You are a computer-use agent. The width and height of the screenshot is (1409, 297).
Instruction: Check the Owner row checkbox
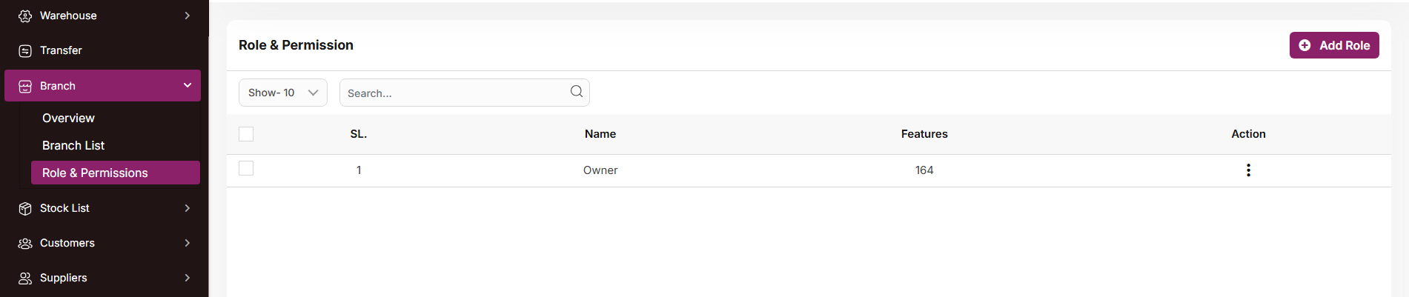click(246, 169)
